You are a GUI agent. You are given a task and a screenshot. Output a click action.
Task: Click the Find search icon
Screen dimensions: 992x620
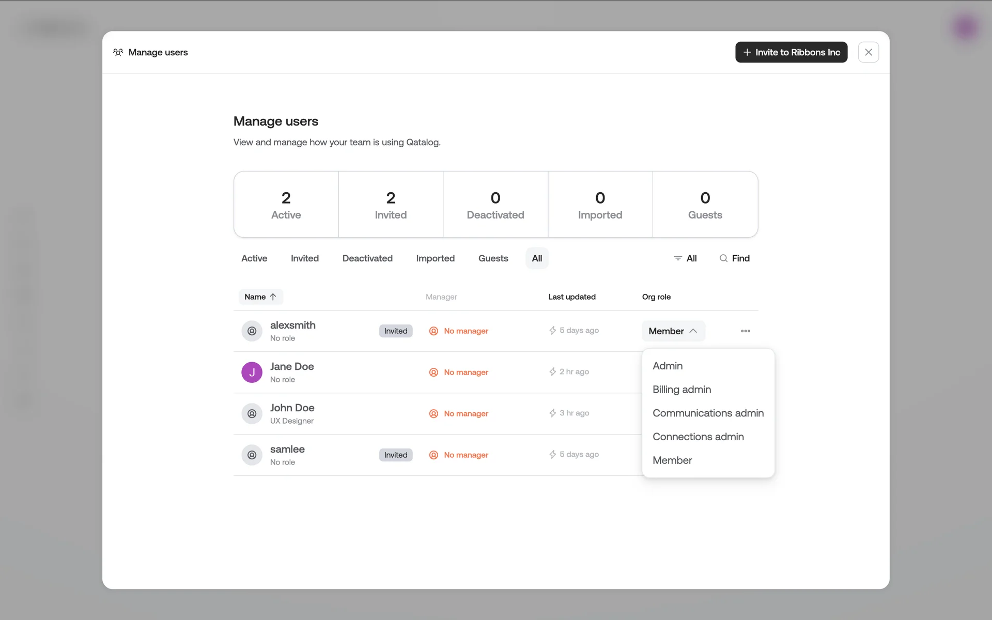point(723,258)
